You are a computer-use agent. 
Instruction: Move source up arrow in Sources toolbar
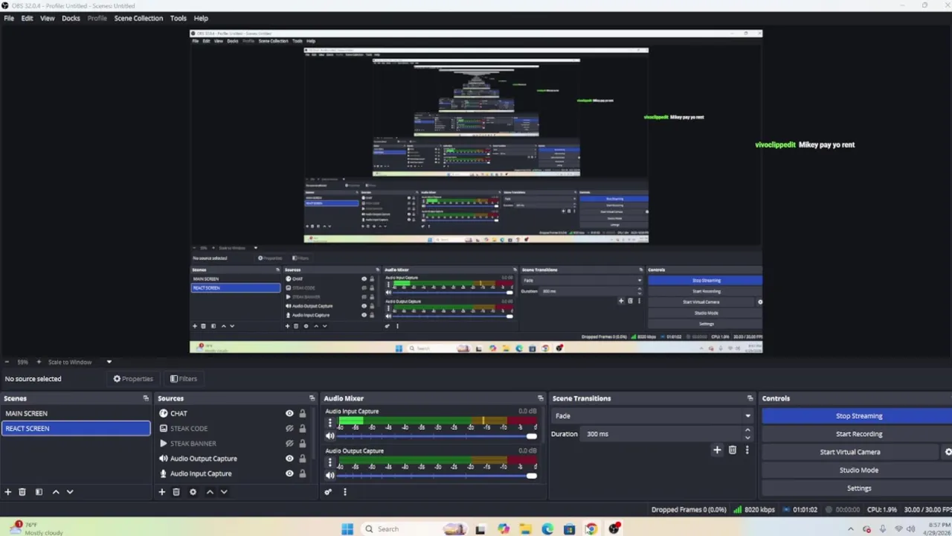(210, 491)
